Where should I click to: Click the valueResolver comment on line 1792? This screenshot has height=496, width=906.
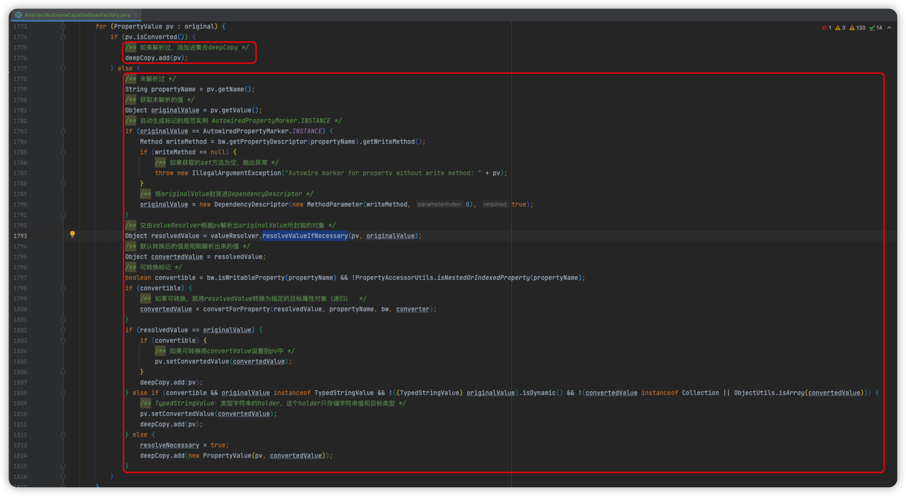[230, 226]
